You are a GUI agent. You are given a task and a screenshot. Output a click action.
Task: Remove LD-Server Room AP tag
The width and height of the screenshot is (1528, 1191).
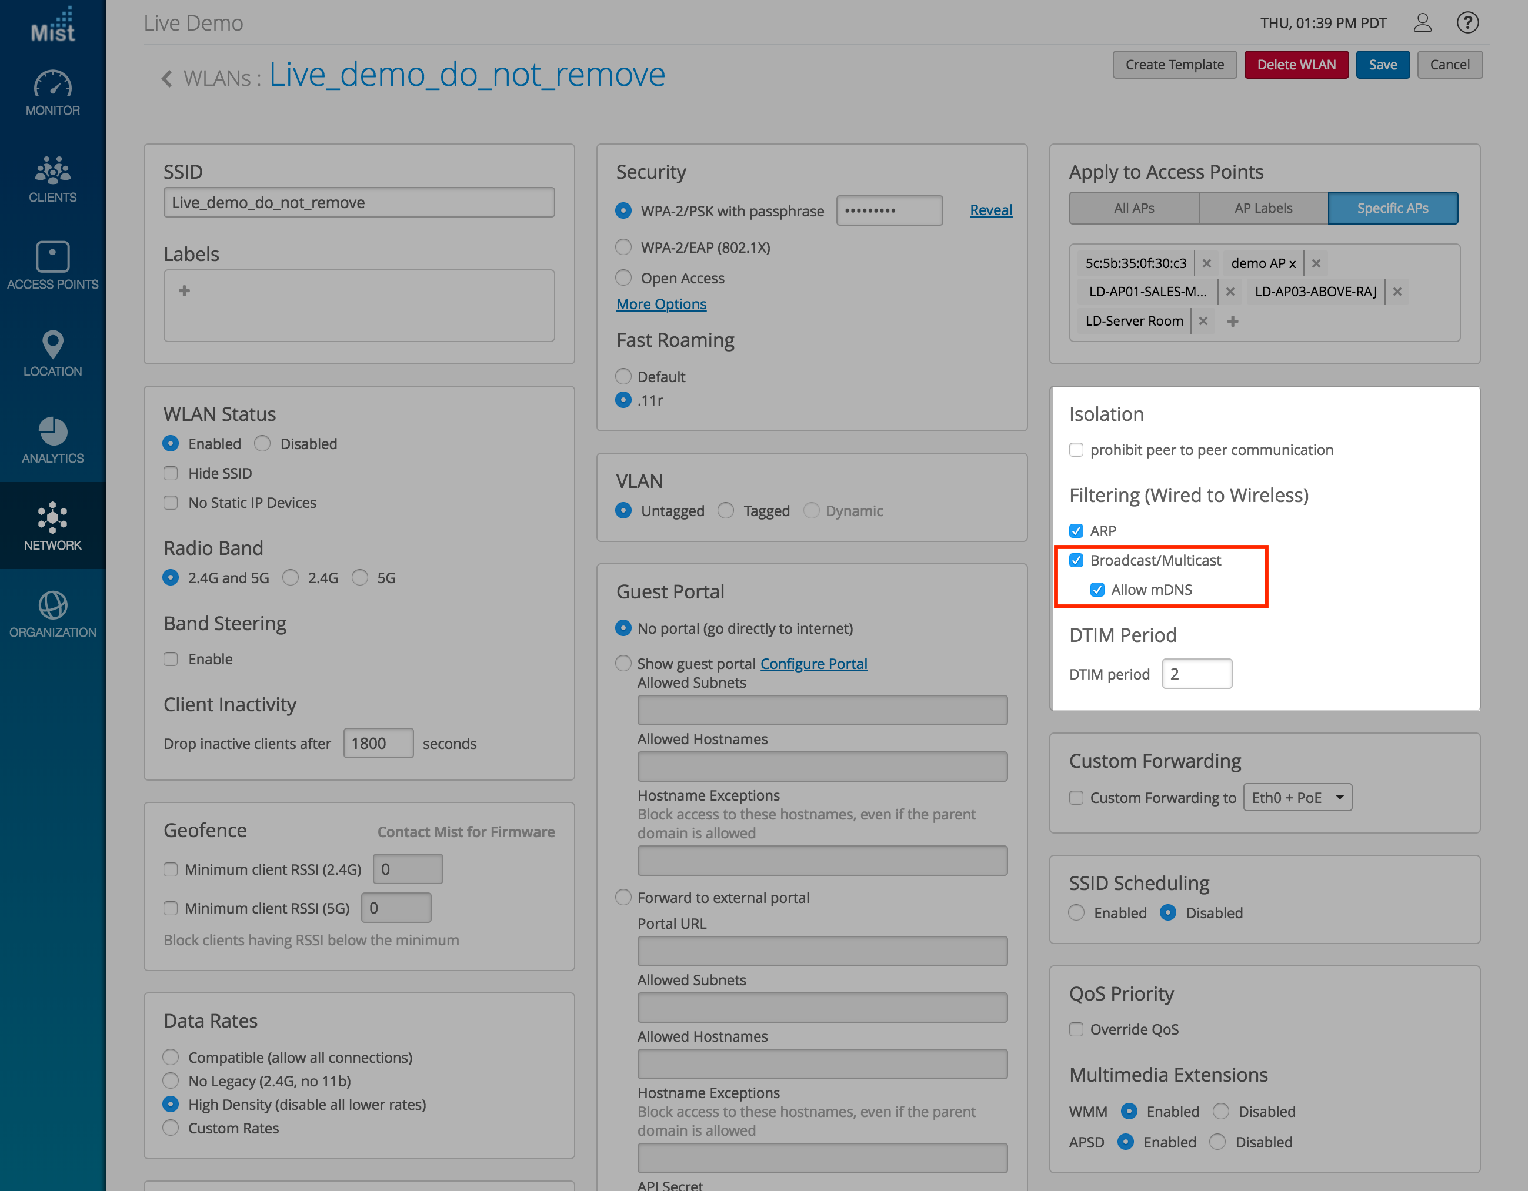(1203, 321)
